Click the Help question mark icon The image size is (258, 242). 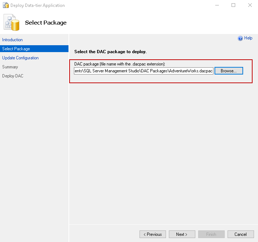point(240,38)
